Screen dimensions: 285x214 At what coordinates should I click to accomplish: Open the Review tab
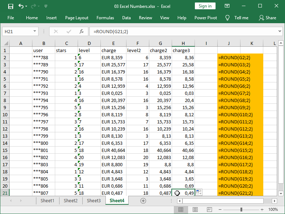[145, 18]
